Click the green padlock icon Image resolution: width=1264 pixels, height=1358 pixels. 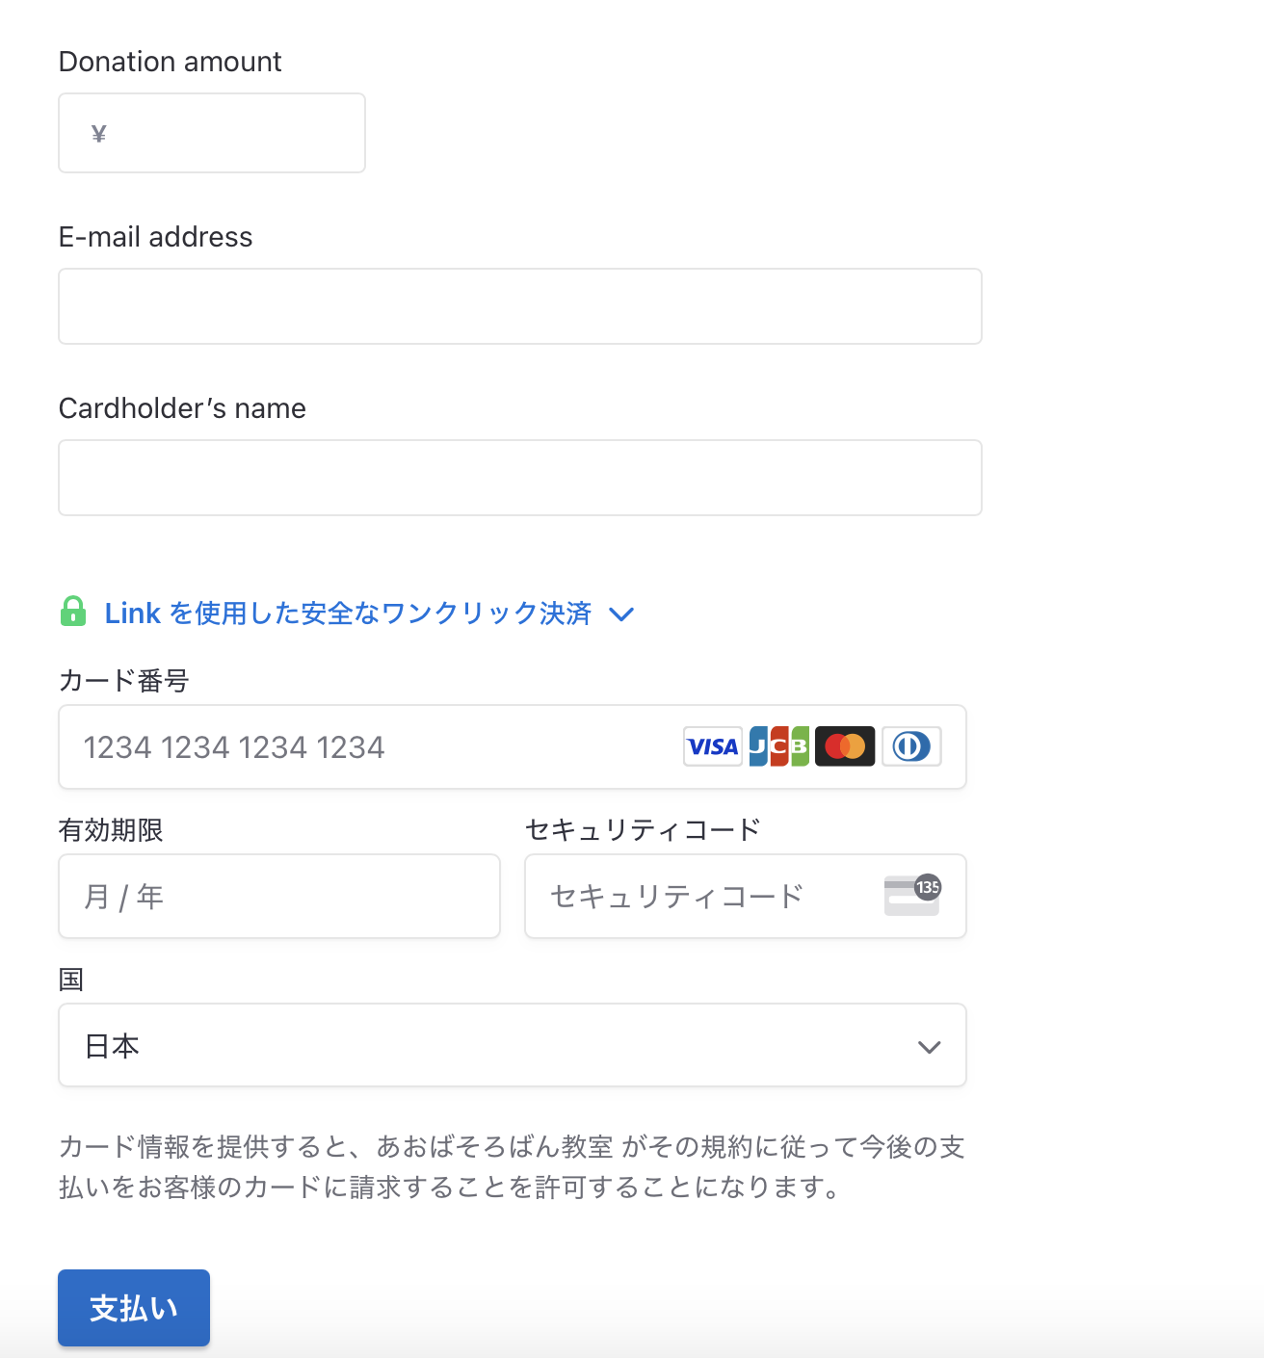point(73,612)
